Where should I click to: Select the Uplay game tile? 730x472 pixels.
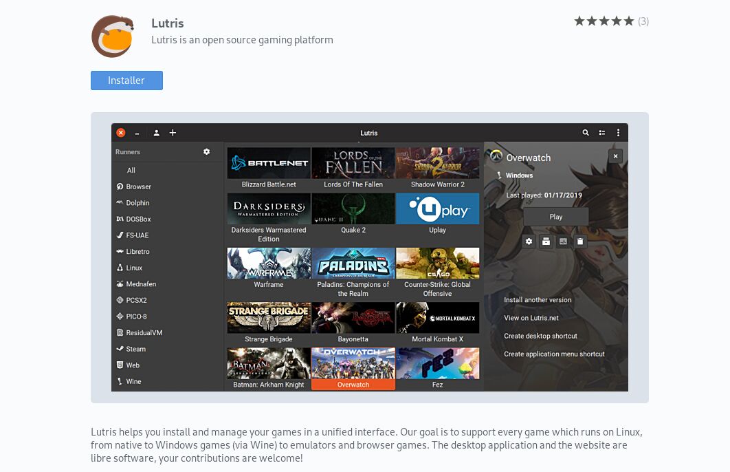(x=437, y=214)
